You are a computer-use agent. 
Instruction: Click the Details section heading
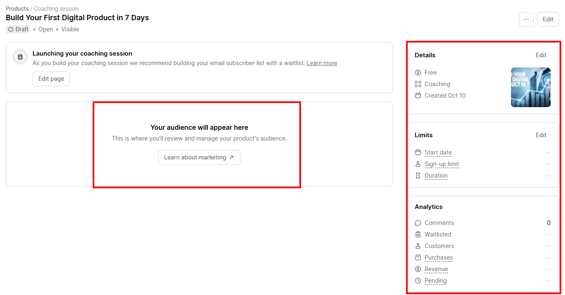(425, 55)
